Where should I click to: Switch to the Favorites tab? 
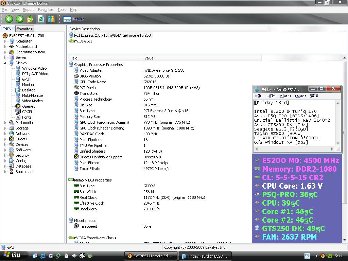coord(24,29)
